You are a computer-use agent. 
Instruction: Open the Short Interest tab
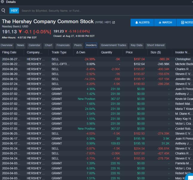tap(156, 45)
